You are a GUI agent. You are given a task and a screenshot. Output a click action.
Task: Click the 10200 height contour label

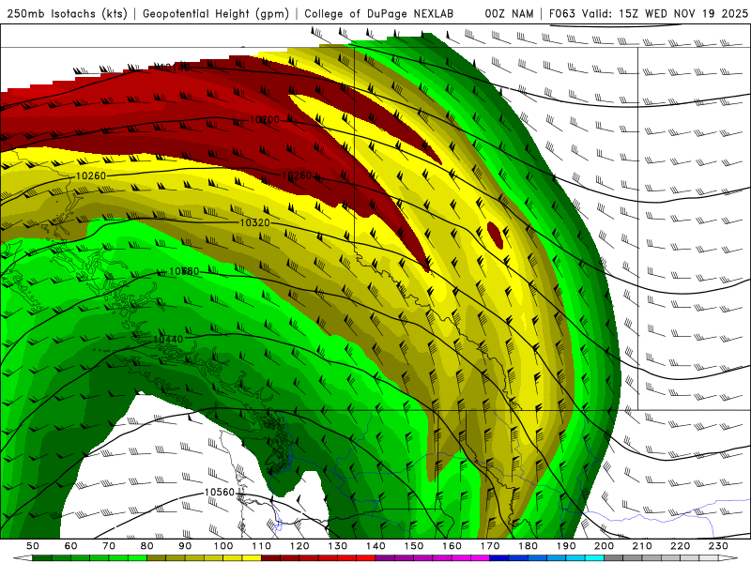tap(265, 120)
